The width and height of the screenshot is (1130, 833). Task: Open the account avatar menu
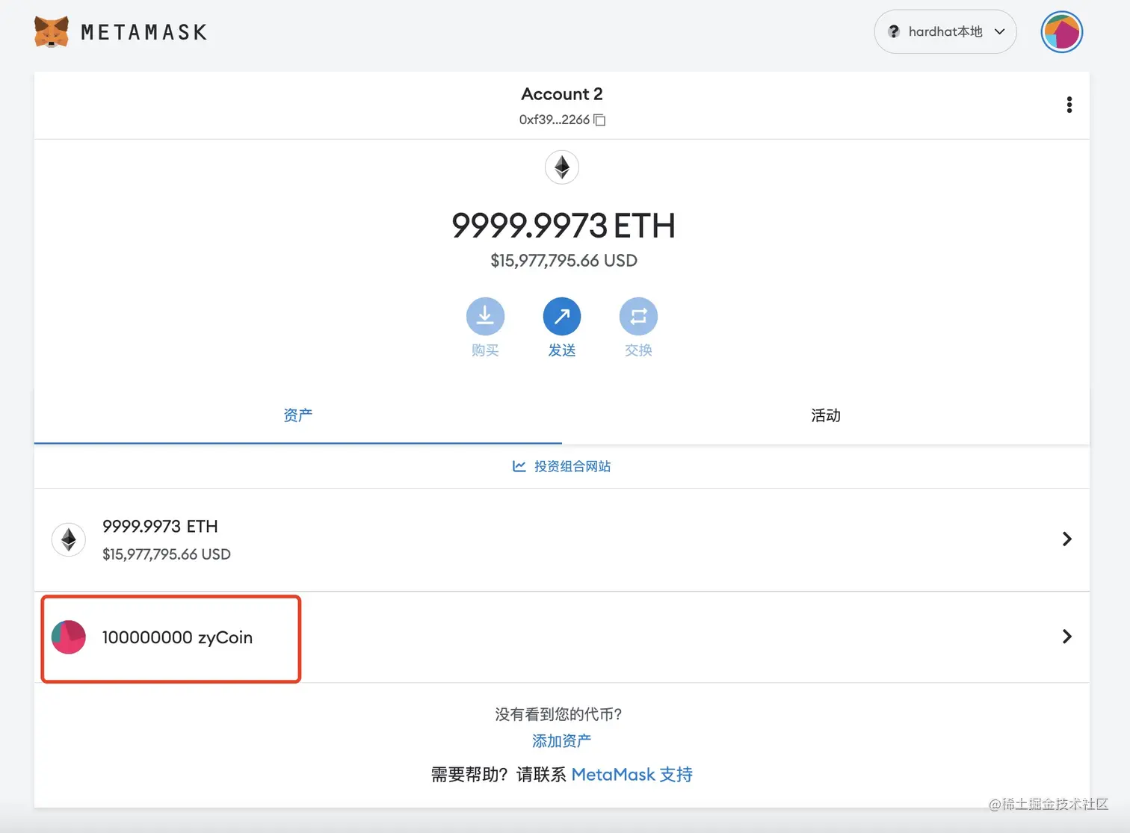click(x=1061, y=32)
